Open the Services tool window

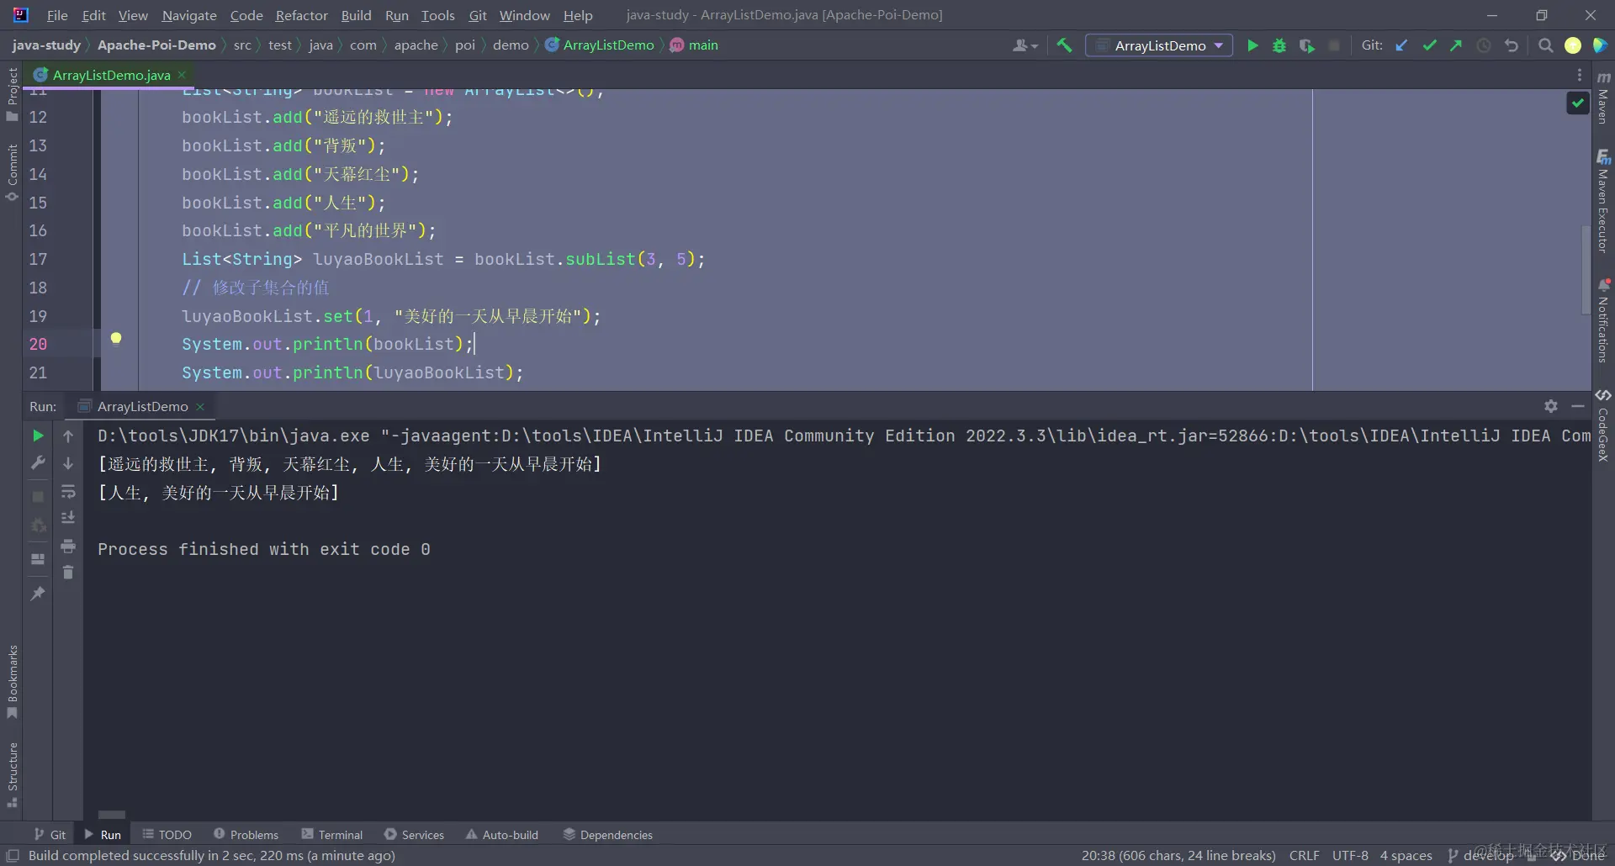pos(414,834)
